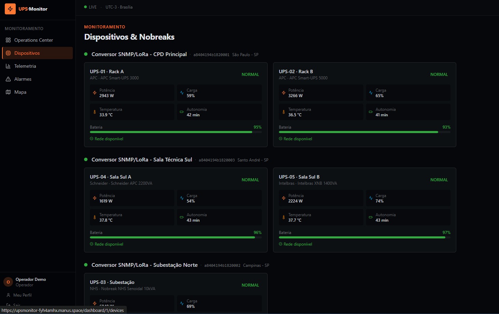499x314 pixels.
Task: Click the Potência icon in UPS-05 card
Action: [284, 198]
